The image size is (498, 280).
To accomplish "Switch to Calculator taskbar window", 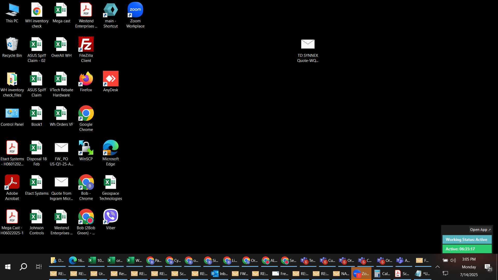I will (382, 274).
